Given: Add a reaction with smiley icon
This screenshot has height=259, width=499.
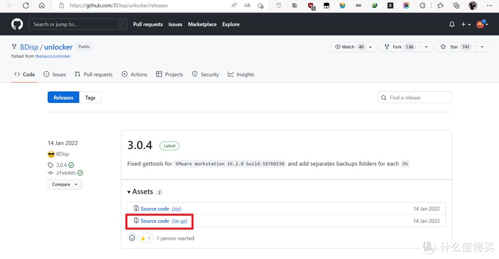Looking at the screenshot, I should [x=132, y=238].
